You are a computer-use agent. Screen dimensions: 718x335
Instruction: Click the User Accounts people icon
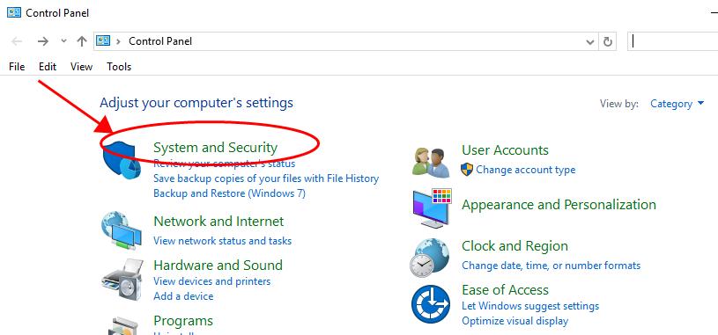432,163
